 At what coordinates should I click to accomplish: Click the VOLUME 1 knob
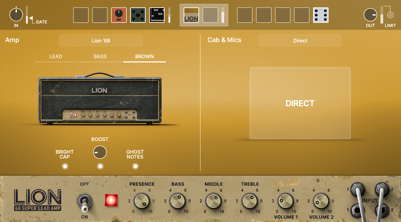click(x=285, y=201)
